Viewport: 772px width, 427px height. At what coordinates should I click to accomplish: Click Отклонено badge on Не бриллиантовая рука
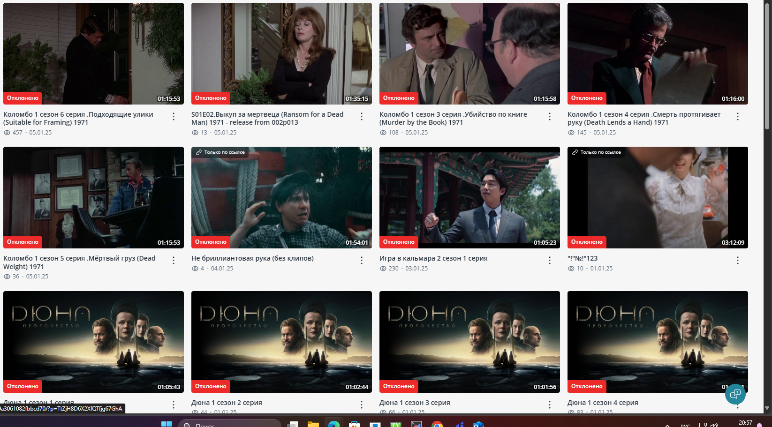tap(211, 242)
